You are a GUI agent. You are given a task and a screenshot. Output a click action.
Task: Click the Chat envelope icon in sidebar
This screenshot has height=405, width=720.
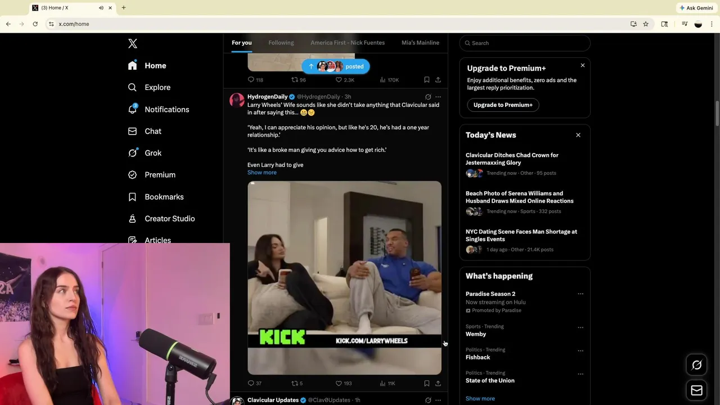point(132,131)
